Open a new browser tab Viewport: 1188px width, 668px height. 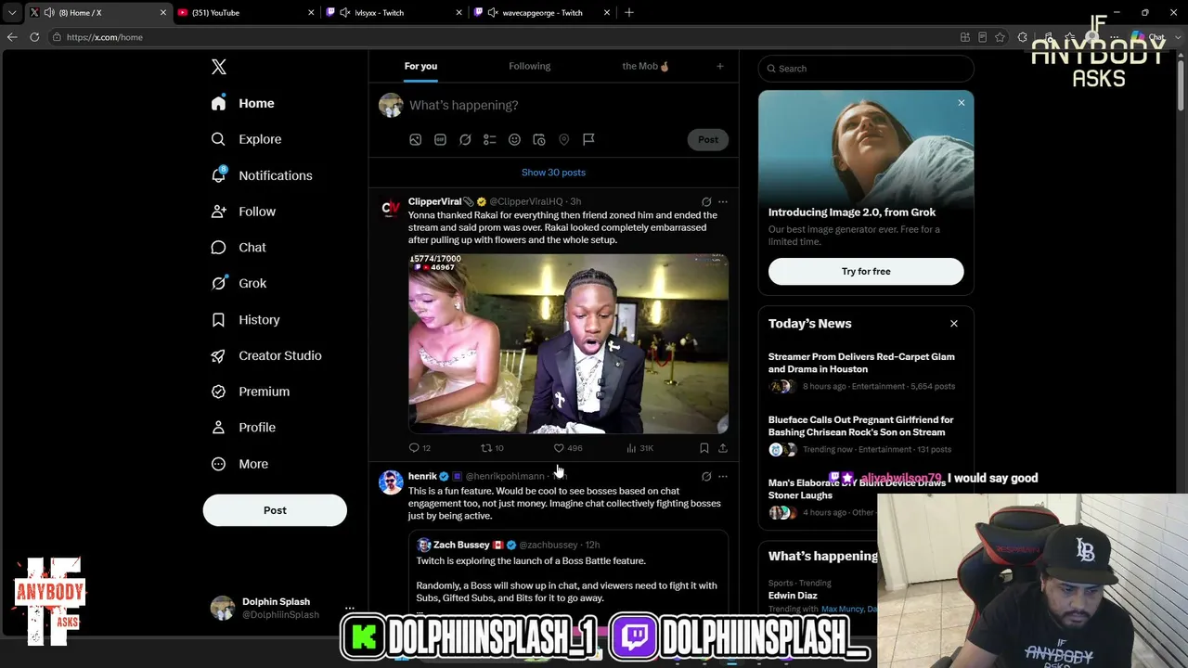[629, 13]
